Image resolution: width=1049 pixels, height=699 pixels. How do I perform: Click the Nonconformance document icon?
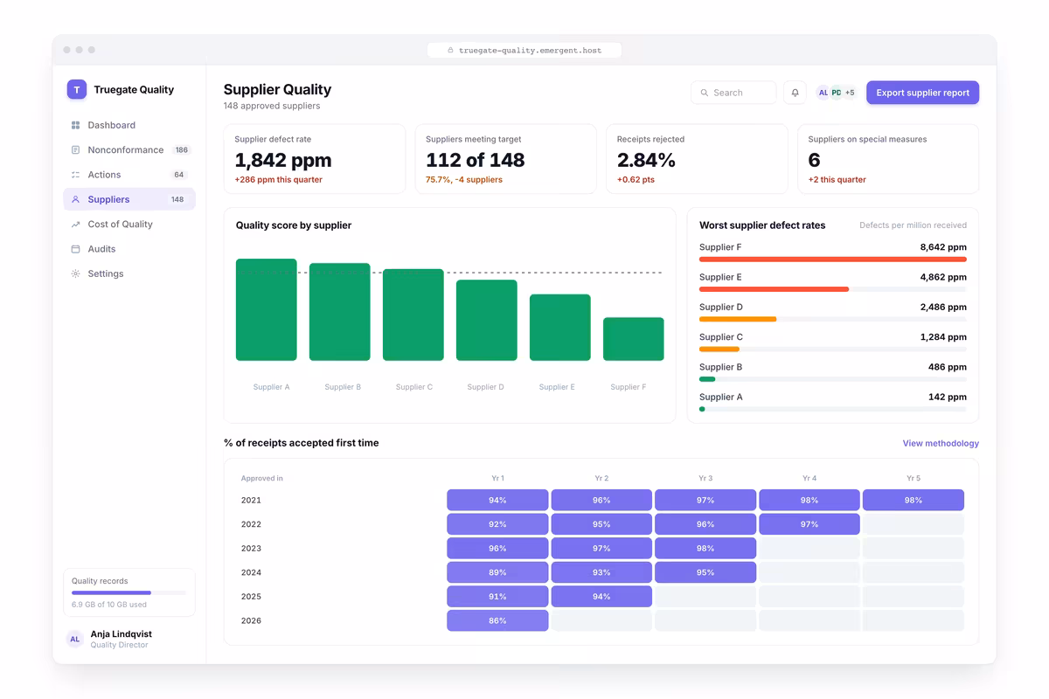pos(75,150)
